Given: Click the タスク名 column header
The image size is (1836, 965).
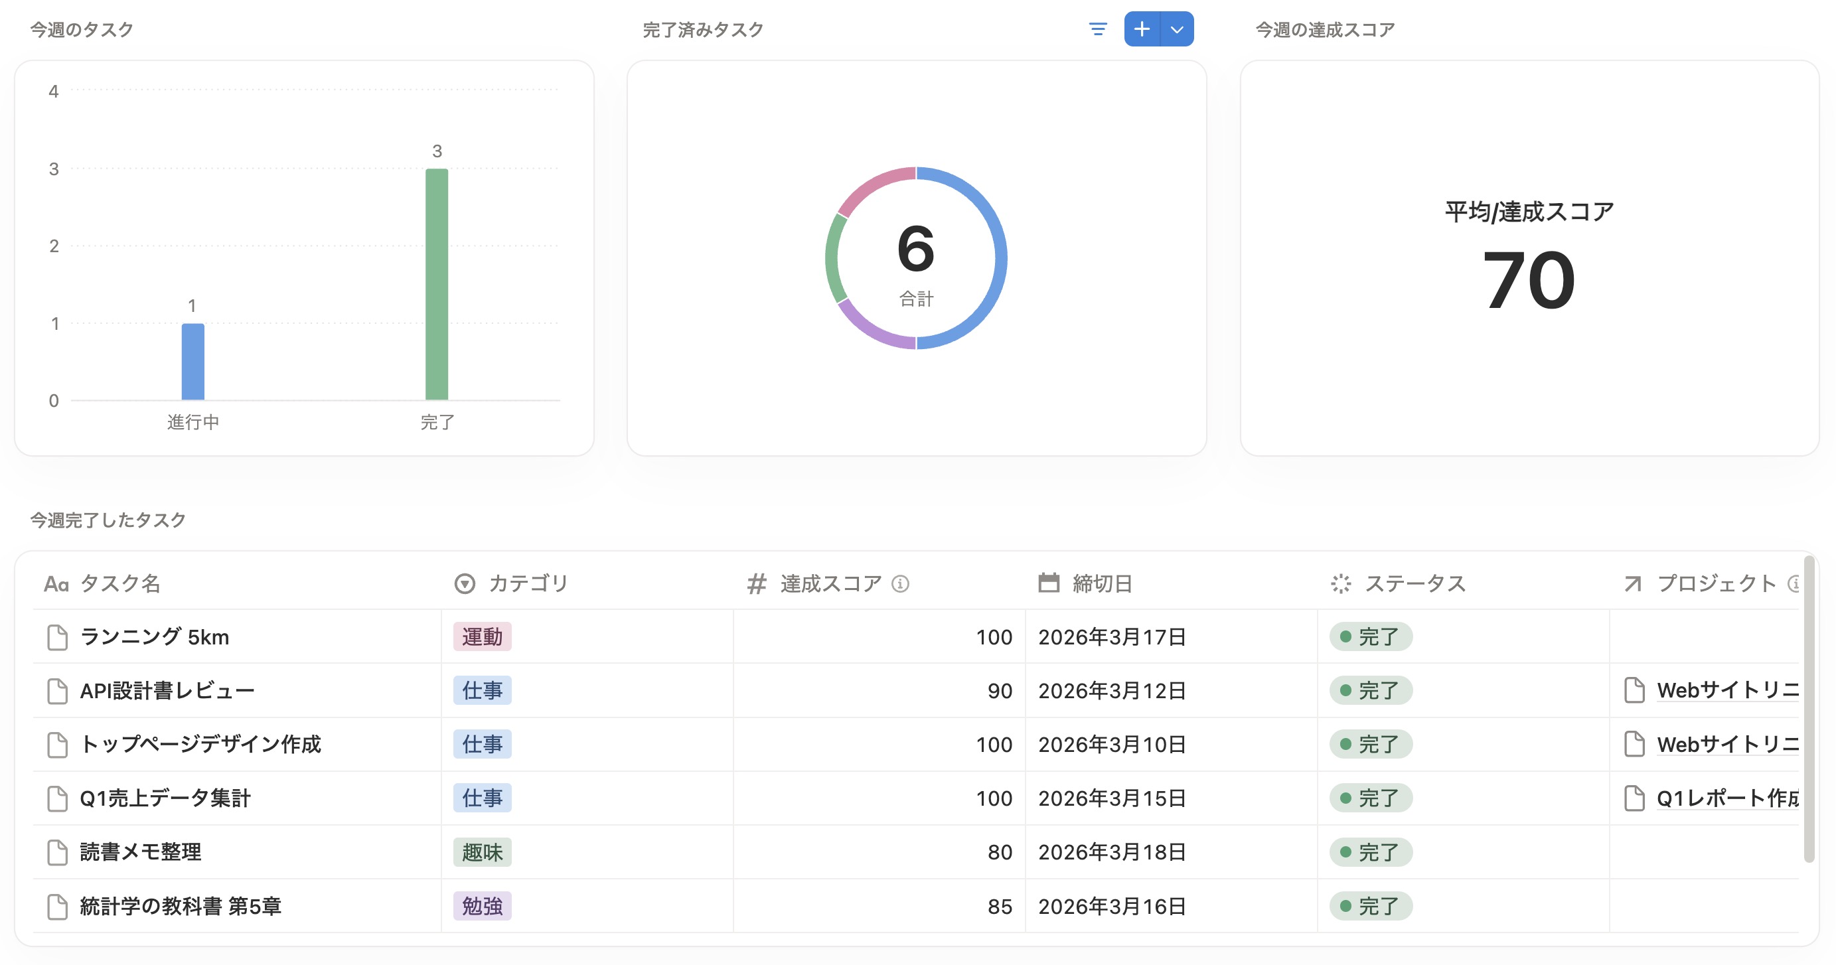Looking at the screenshot, I should click(x=119, y=583).
